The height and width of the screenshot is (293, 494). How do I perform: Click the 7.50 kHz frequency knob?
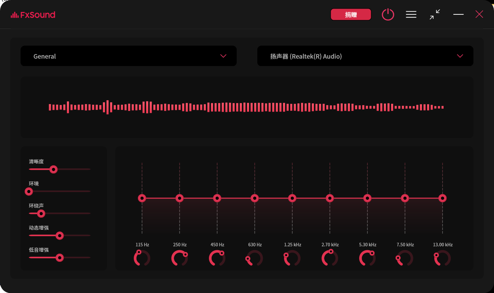tap(405, 258)
